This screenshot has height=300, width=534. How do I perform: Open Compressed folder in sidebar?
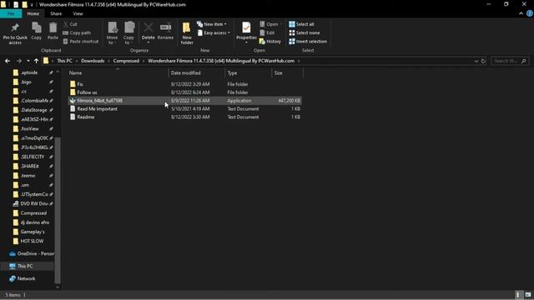click(33, 213)
